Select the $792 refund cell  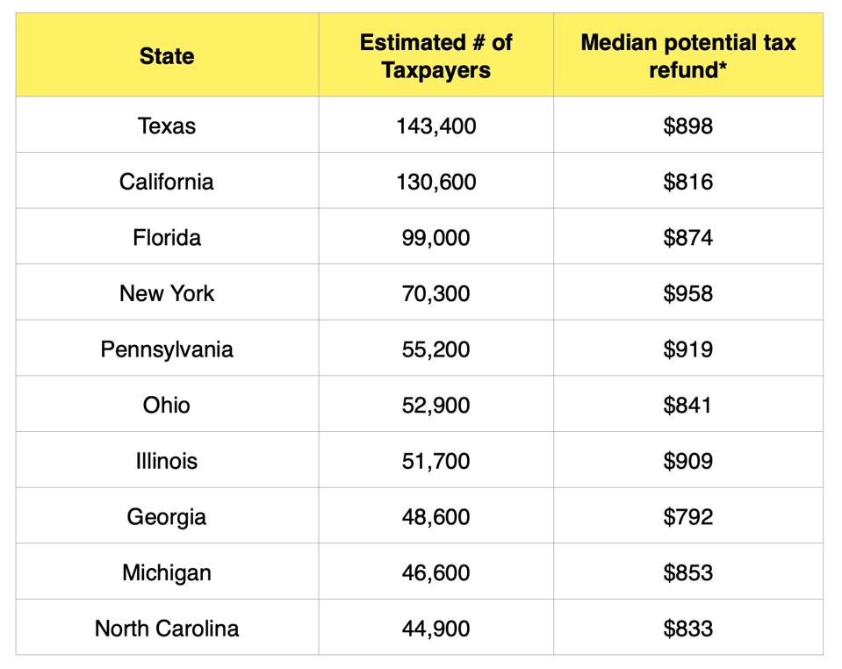687,516
